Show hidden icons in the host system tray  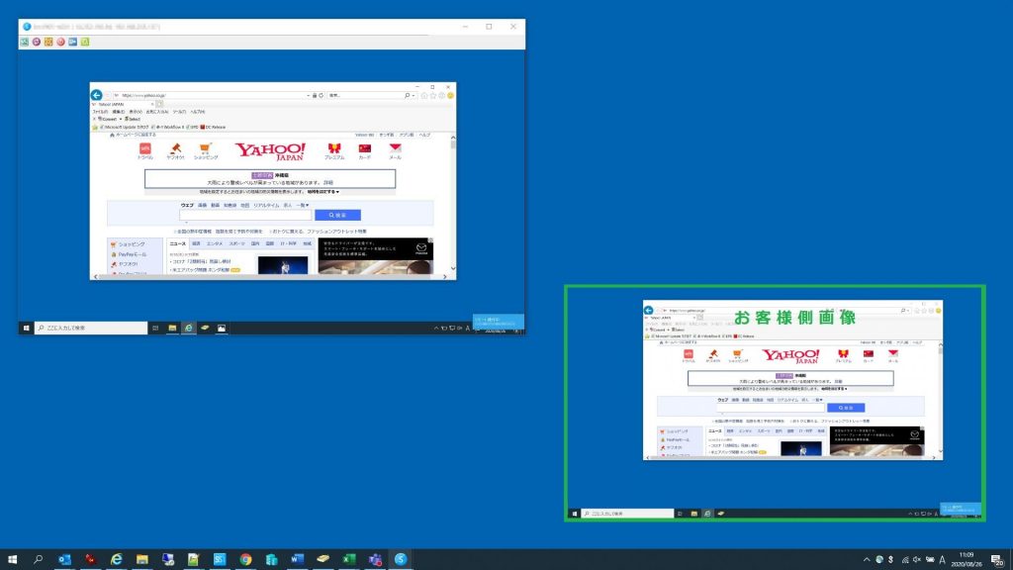[867, 560]
